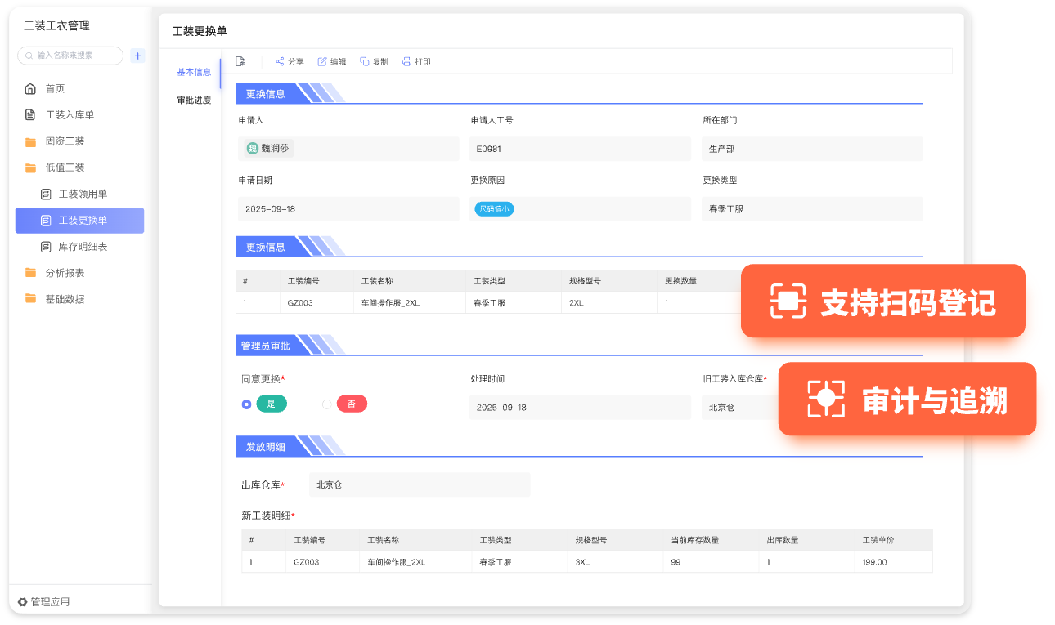This screenshot has height=625, width=1055.
Task: Click the plus icon beside search box
Action: point(138,56)
